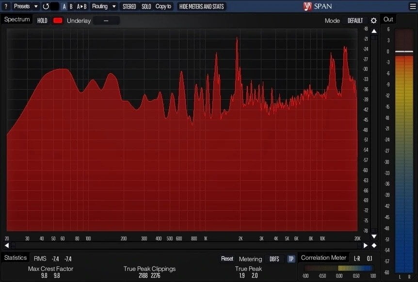Viewport: 418px width, 282px height.
Task: Click the vertical scroll down arrow
Action: click(x=374, y=236)
